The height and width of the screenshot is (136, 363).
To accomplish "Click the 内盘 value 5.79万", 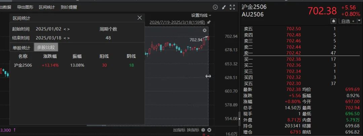I will coord(353,120).
